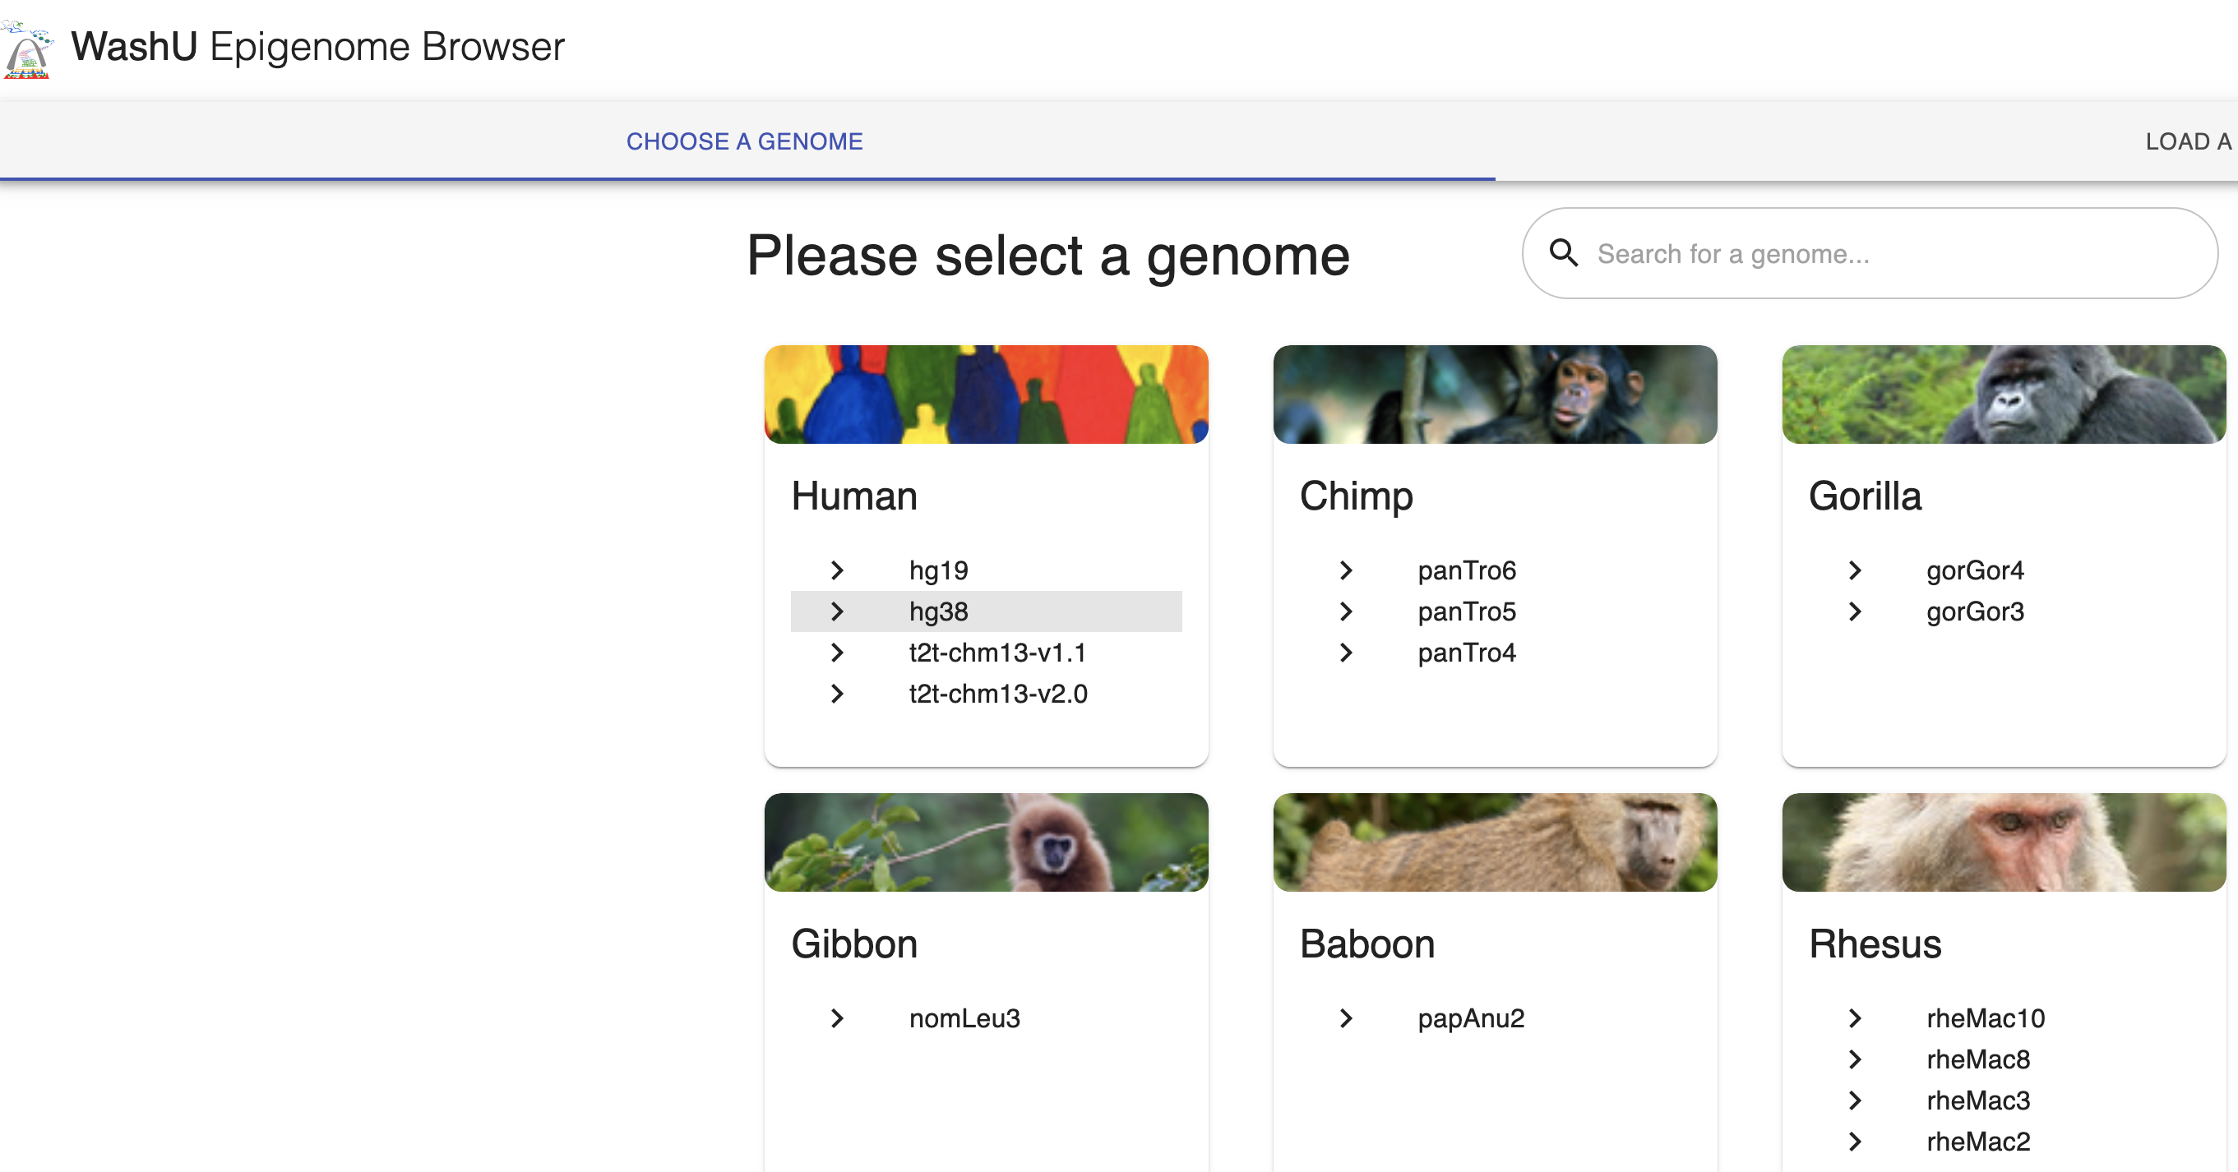The width and height of the screenshot is (2238, 1172).
Task: Expand the hg38 chevron arrow
Action: 837,611
